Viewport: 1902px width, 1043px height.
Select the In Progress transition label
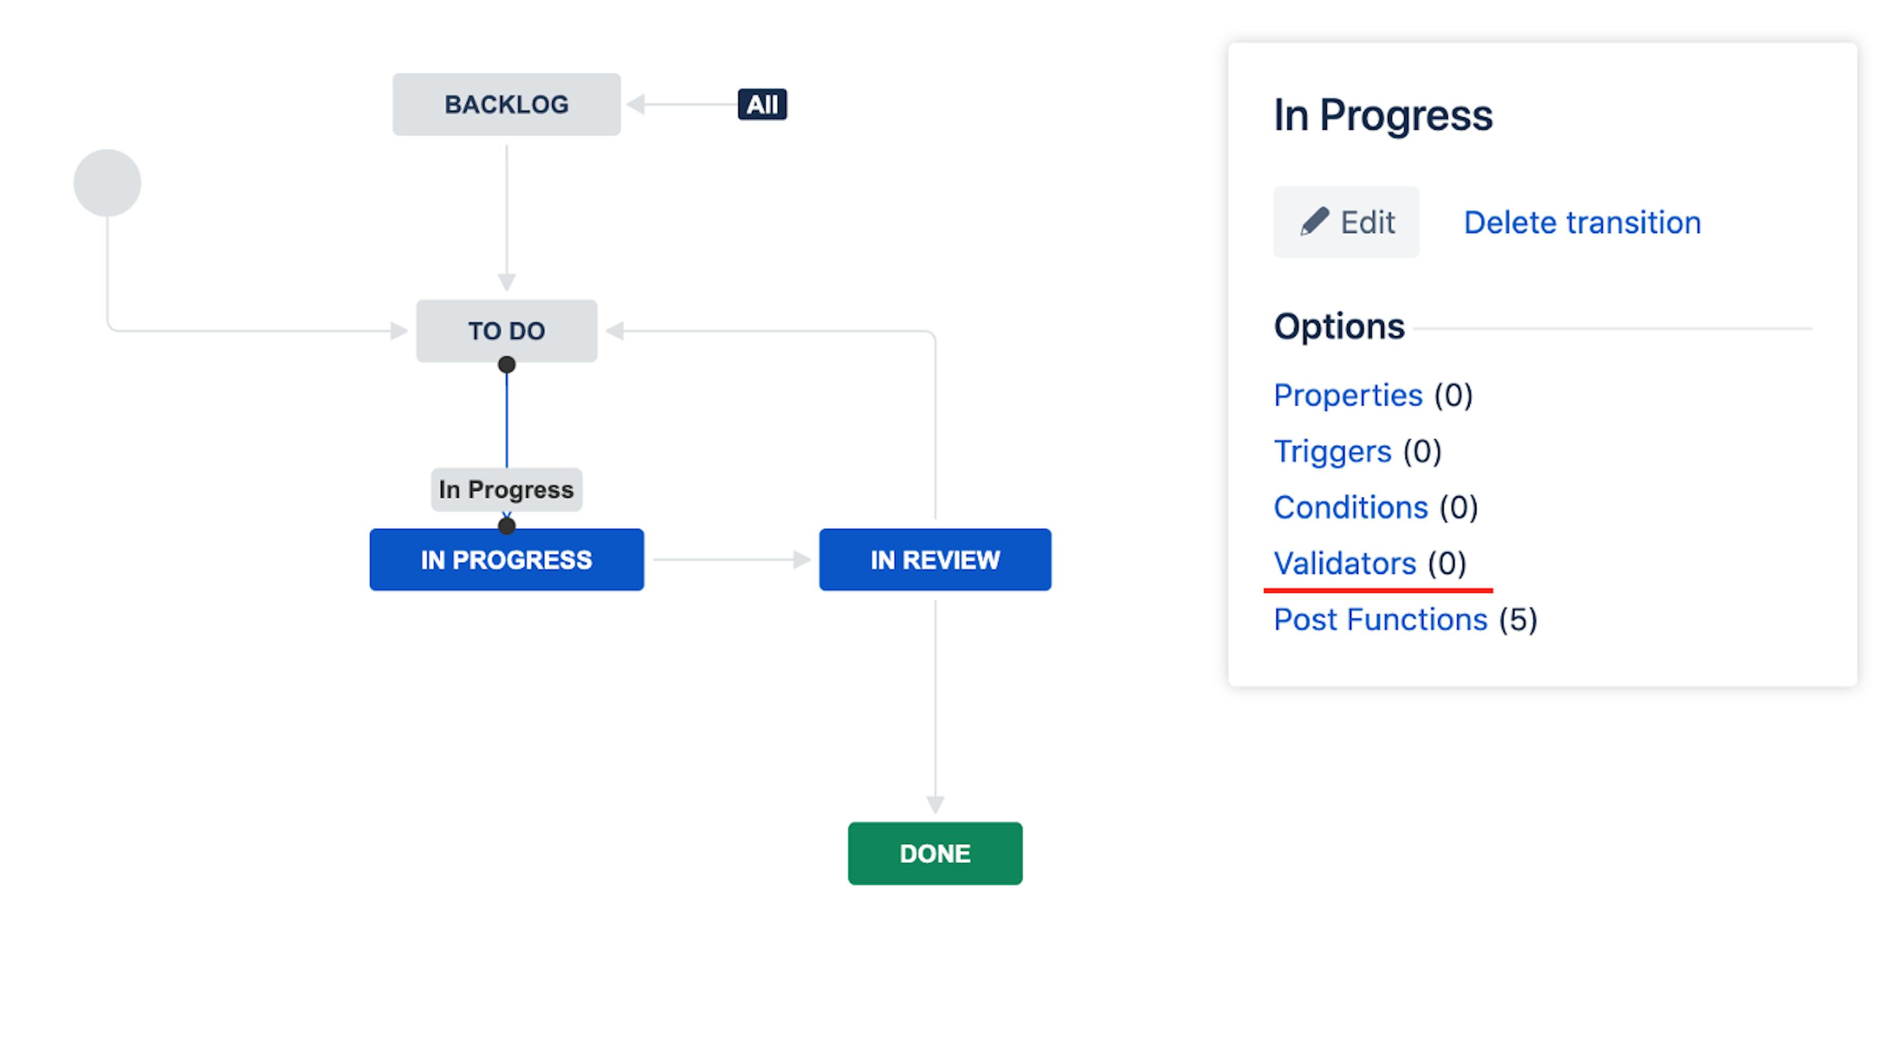point(506,489)
